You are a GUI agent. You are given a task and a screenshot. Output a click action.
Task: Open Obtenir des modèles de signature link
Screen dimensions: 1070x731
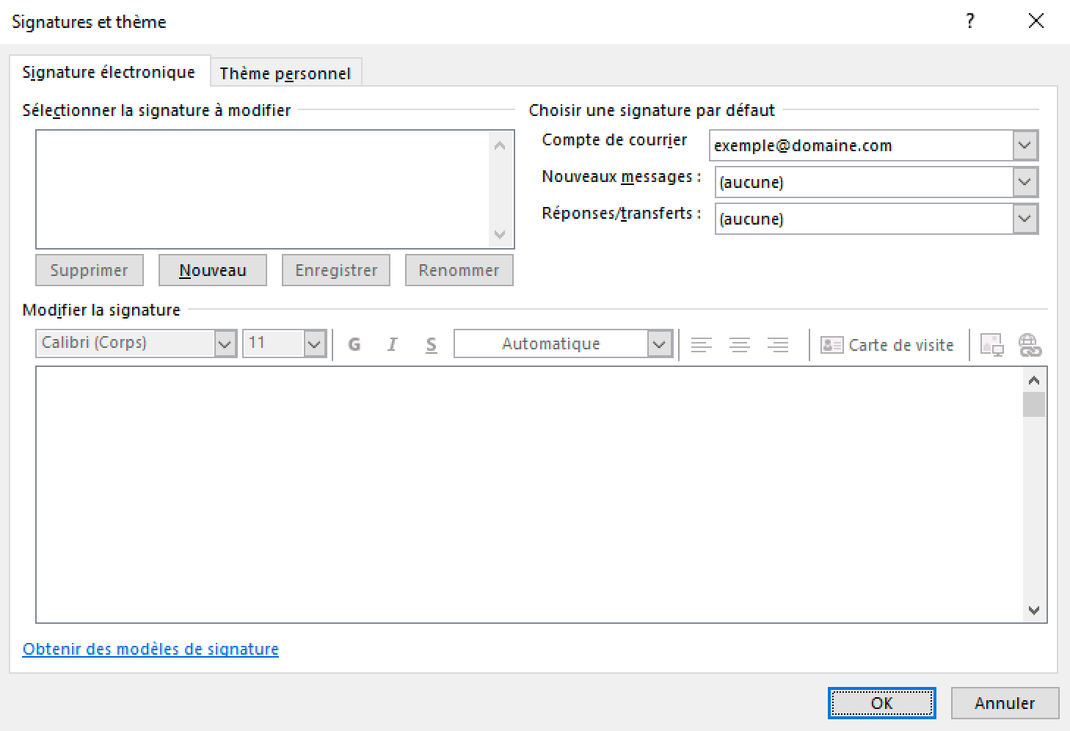click(150, 649)
